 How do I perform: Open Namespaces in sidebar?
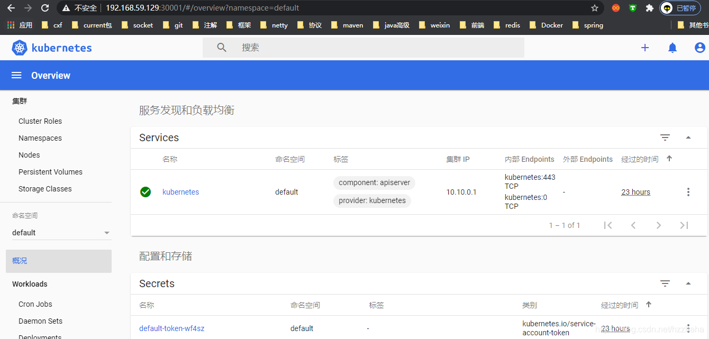click(40, 138)
